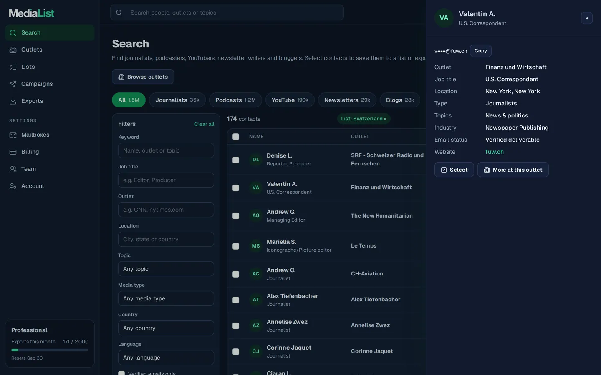Viewport: 601px width, 375px height.
Task: Click the Team people icon
Action: pos(13,169)
